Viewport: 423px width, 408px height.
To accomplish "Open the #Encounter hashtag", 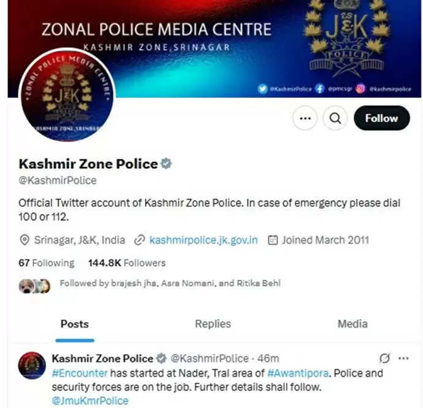I will tap(80, 373).
